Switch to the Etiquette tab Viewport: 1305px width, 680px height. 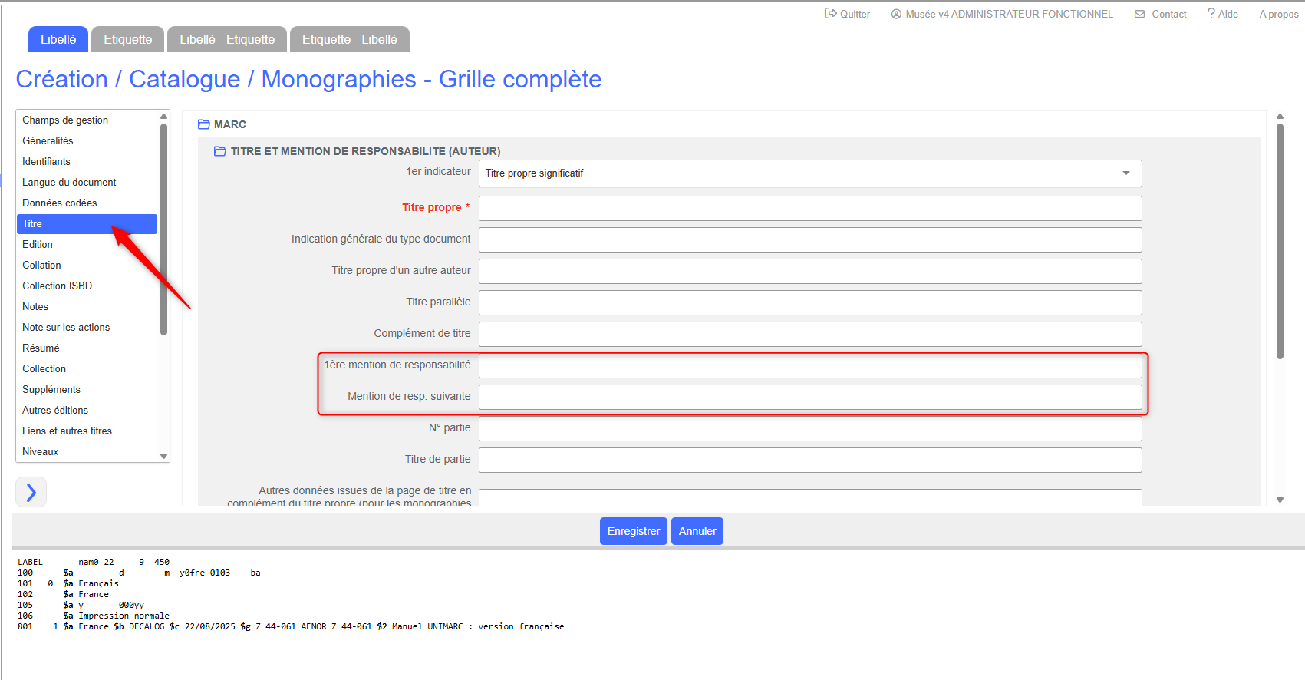pyautogui.click(x=127, y=40)
